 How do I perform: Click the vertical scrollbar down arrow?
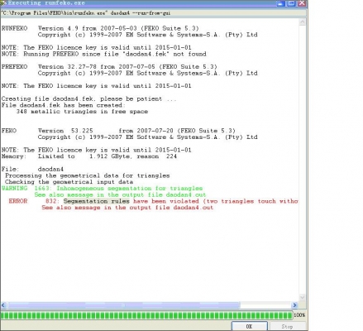coord(303,297)
